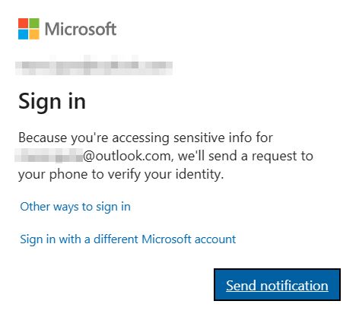Click 'different Microsoft account' link text

(165, 239)
